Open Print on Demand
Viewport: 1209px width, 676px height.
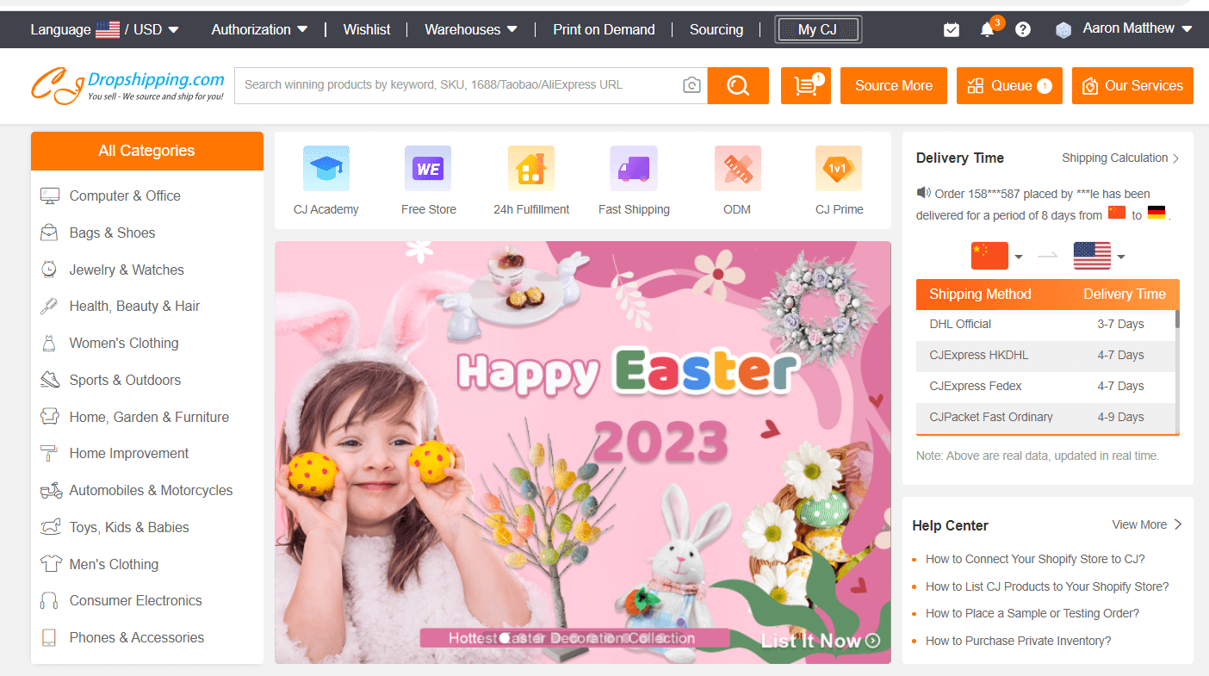click(604, 29)
